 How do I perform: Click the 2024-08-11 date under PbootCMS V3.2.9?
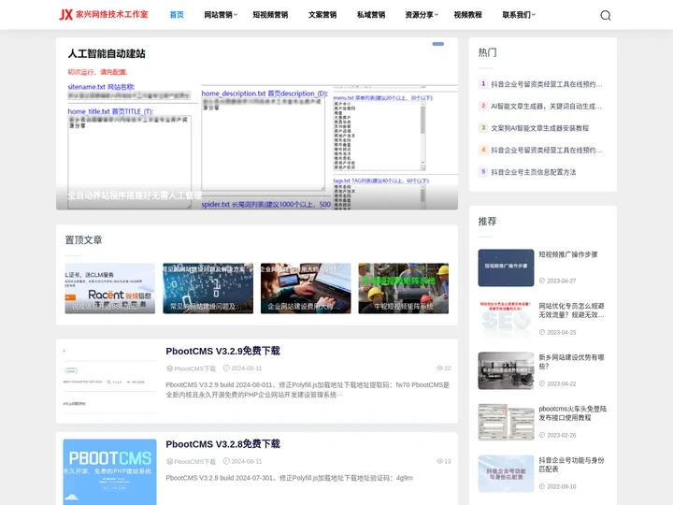[x=247, y=368]
